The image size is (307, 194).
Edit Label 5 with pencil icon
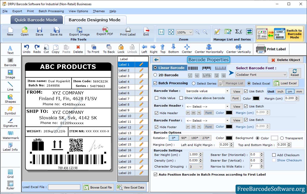(x=141, y=87)
